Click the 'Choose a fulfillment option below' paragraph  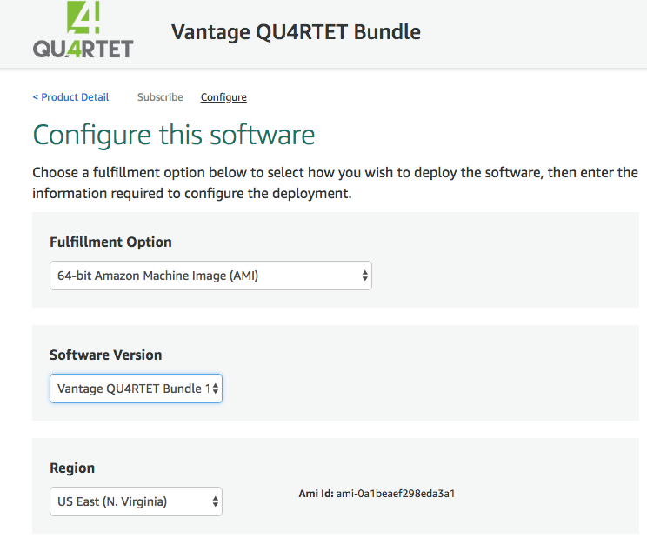[x=335, y=183]
